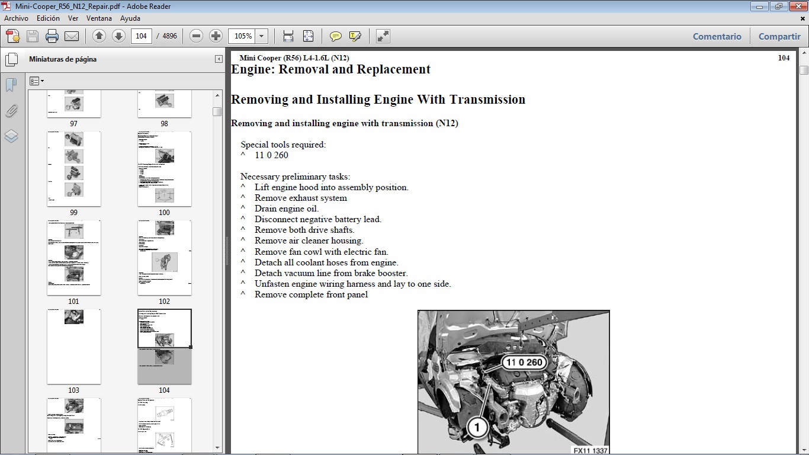
Task: Zoom in with the plus button
Action: 216,36
